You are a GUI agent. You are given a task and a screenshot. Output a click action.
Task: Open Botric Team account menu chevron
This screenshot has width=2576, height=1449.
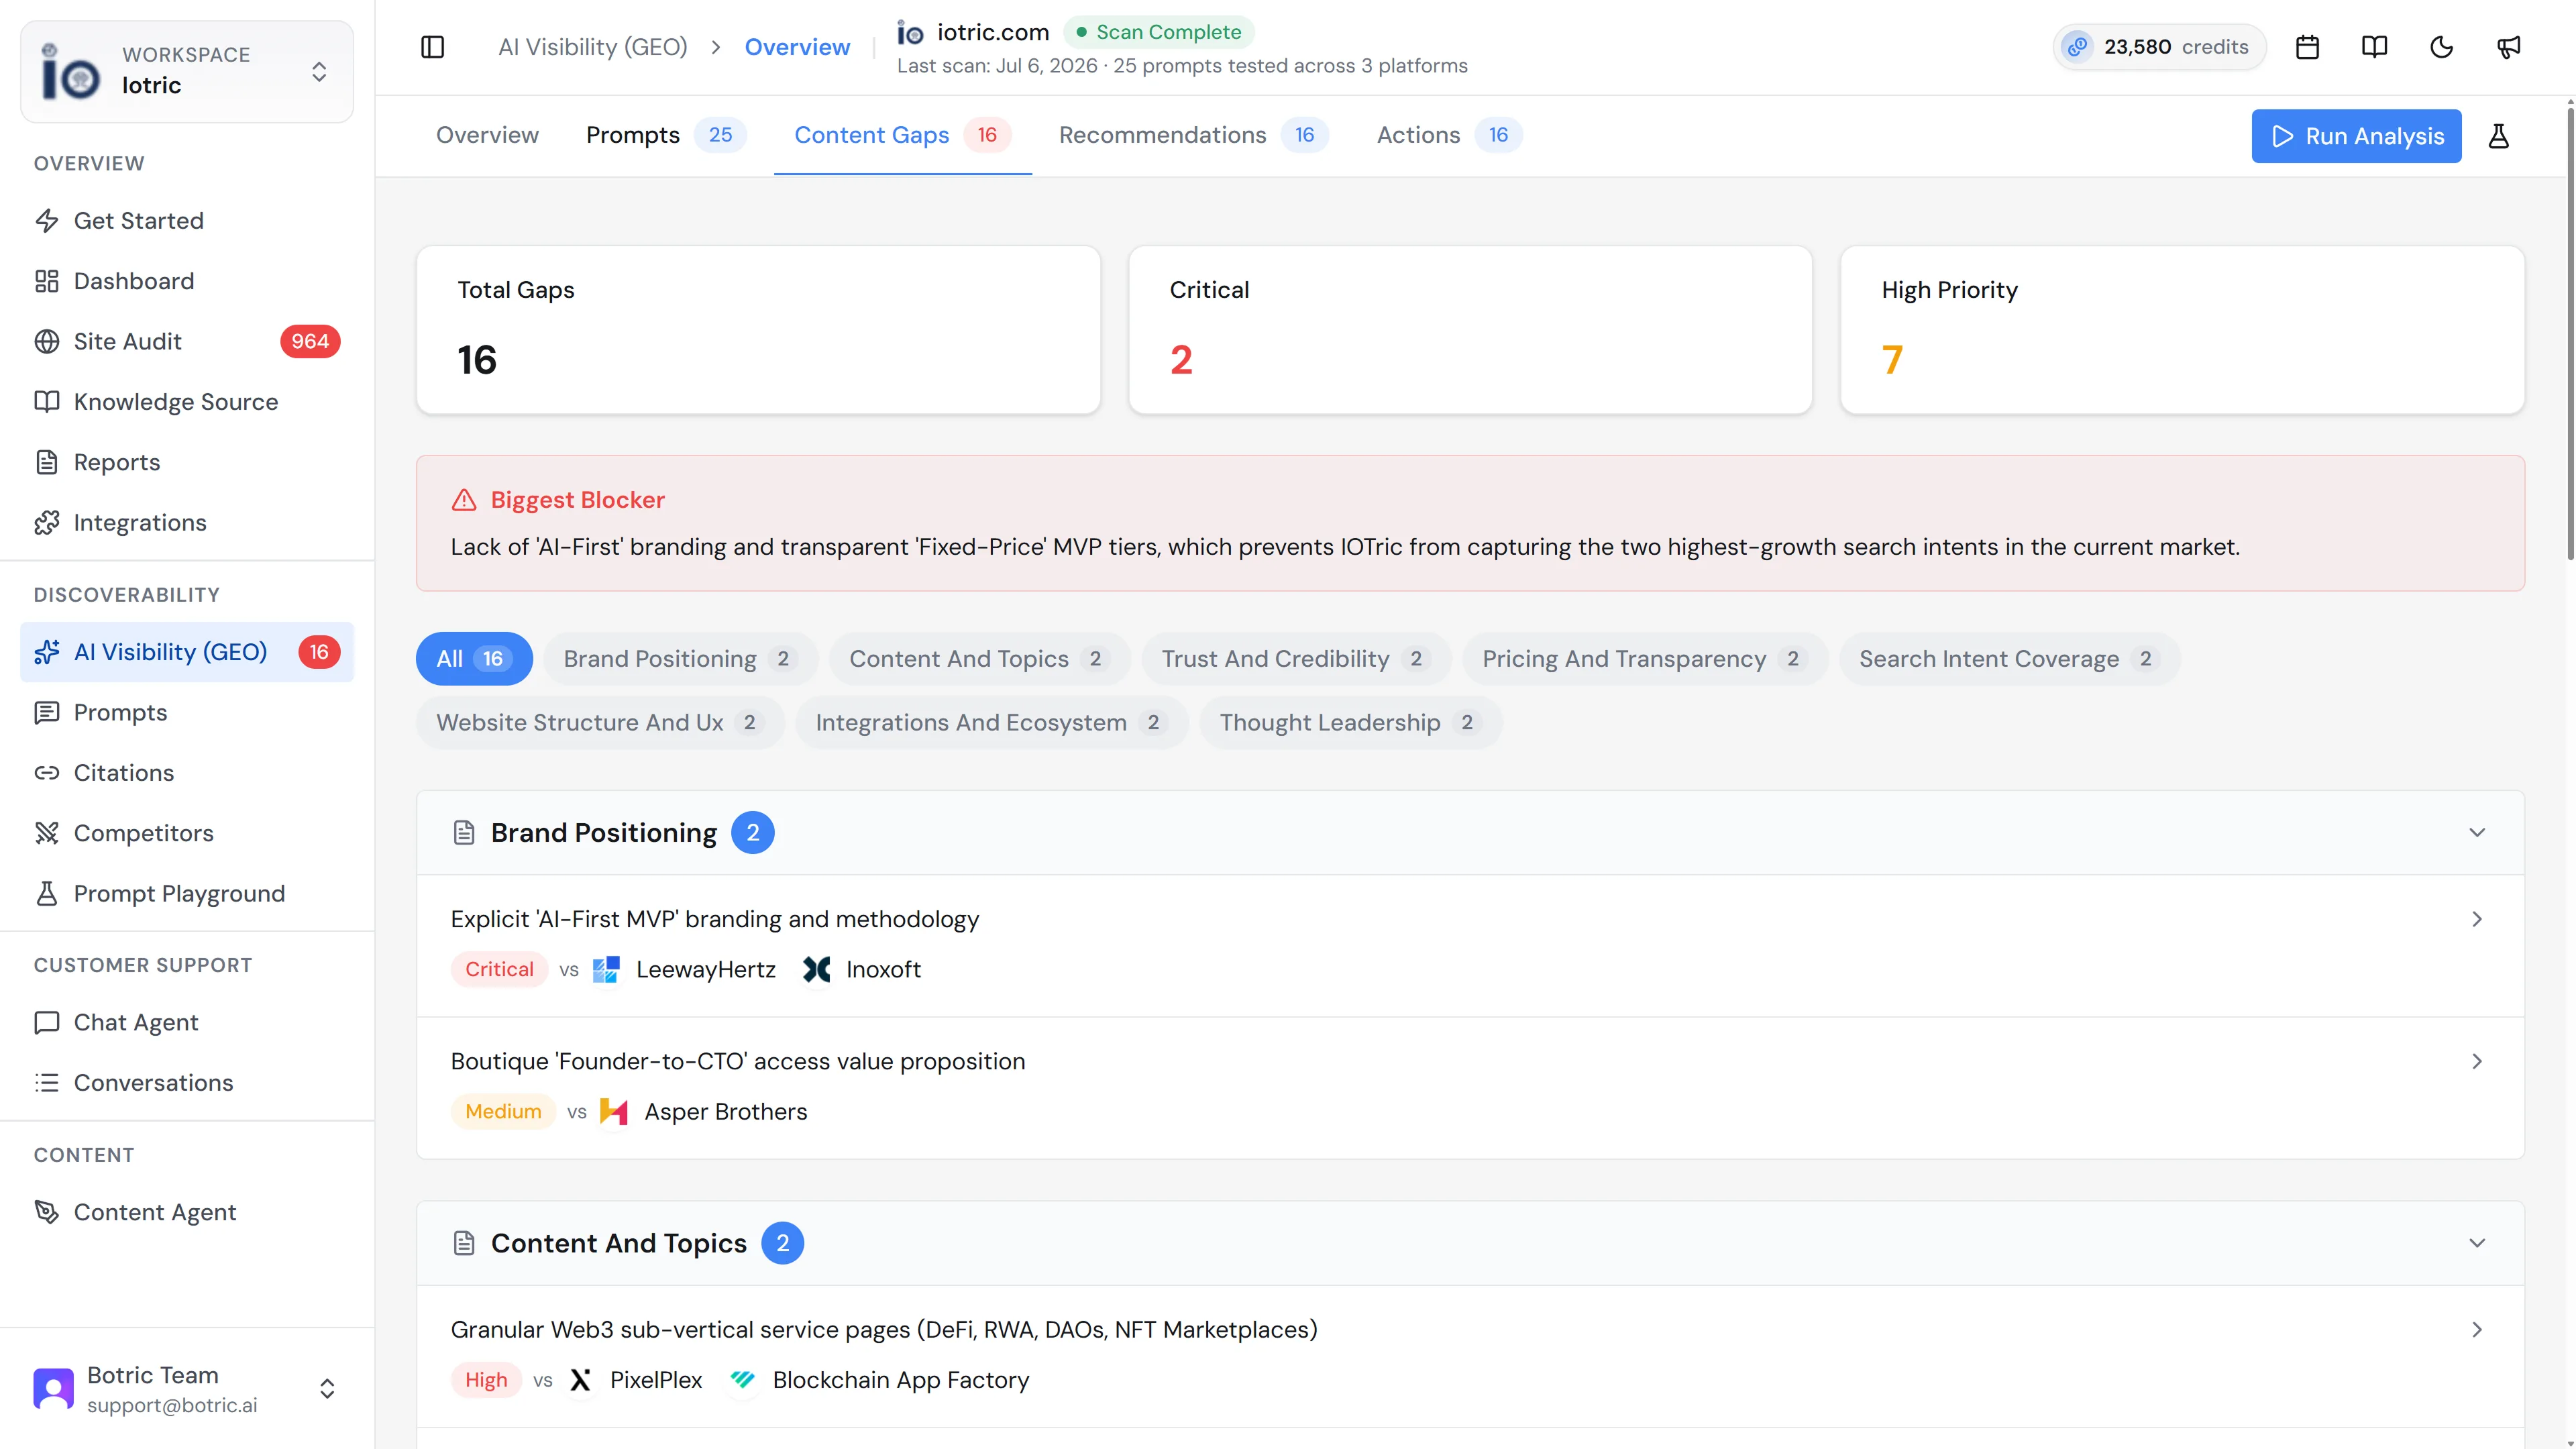click(x=327, y=1389)
